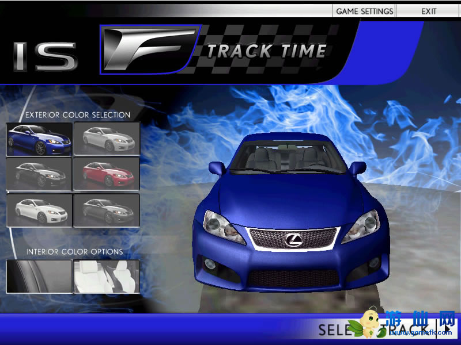Click the "EXTERIOR COLOR SELECTION" heading
The height and width of the screenshot is (345, 461).
tap(78, 114)
